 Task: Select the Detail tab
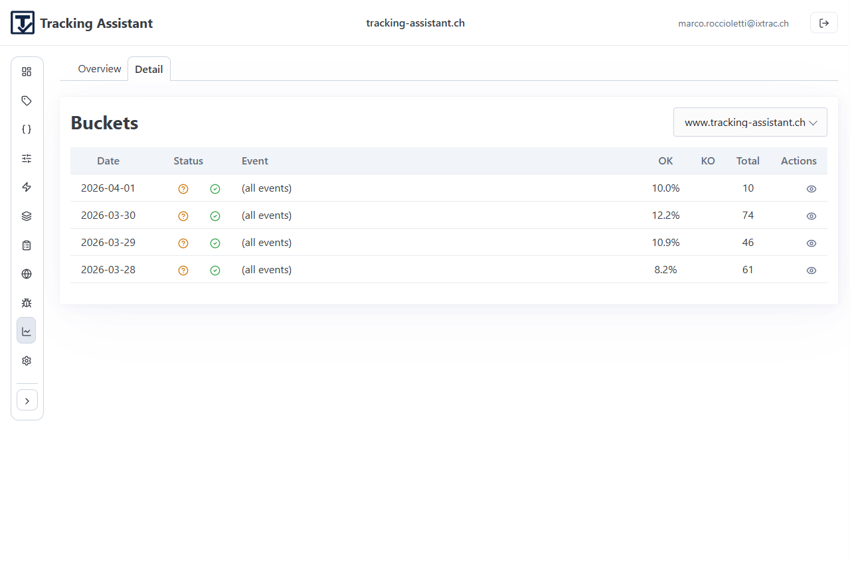point(149,70)
